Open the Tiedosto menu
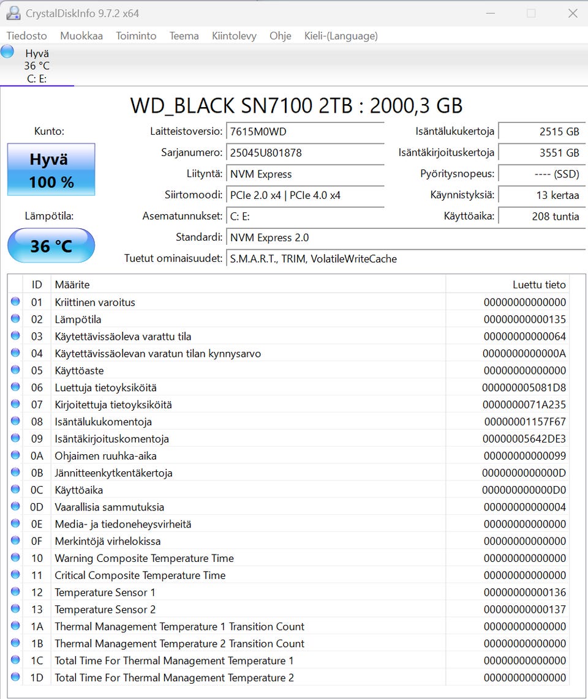Image resolution: width=588 pixels, height=699 pixels. 26,36
